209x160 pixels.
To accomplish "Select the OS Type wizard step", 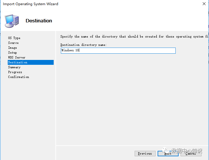I will (x=14, y=38).
